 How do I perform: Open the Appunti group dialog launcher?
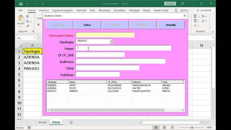pyautogui.click(x=33, y=31)
